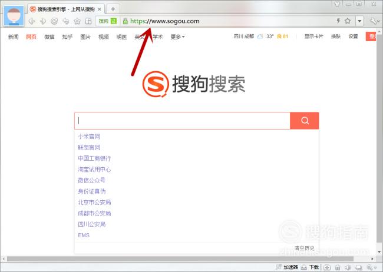Screen dimensions: 383x272
Task: Open the 明医 medical category
Action: click(121, 37)
